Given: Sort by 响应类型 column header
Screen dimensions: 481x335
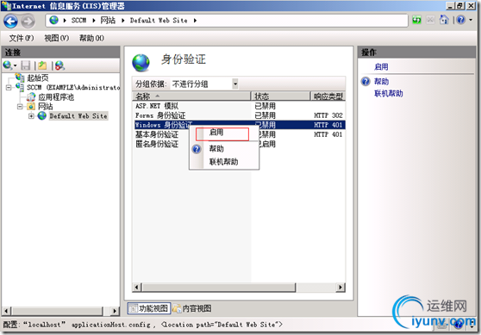Looking at the screenshot, I should 328,96.
